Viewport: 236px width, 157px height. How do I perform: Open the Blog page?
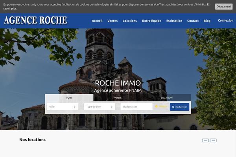point(207,21)
